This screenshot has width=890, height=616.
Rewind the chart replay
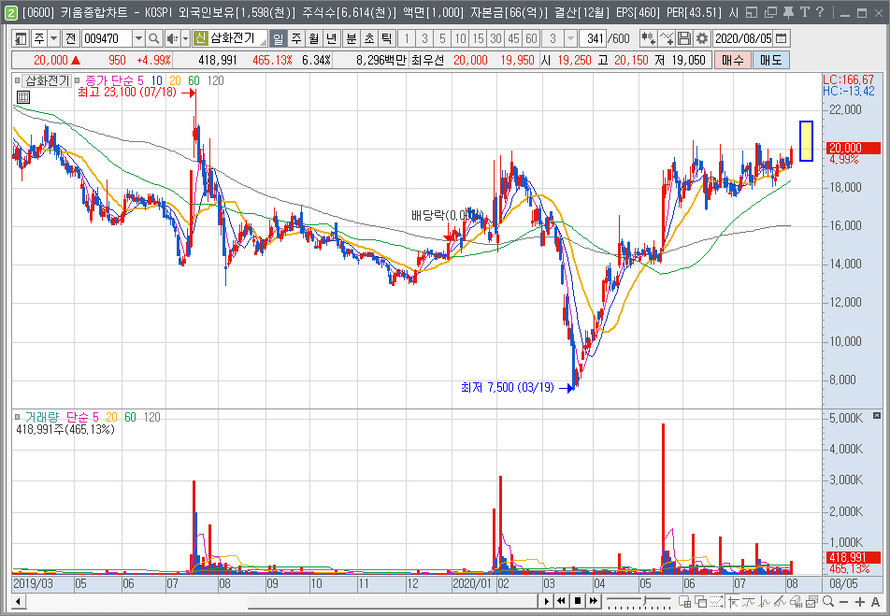point(561,601)
